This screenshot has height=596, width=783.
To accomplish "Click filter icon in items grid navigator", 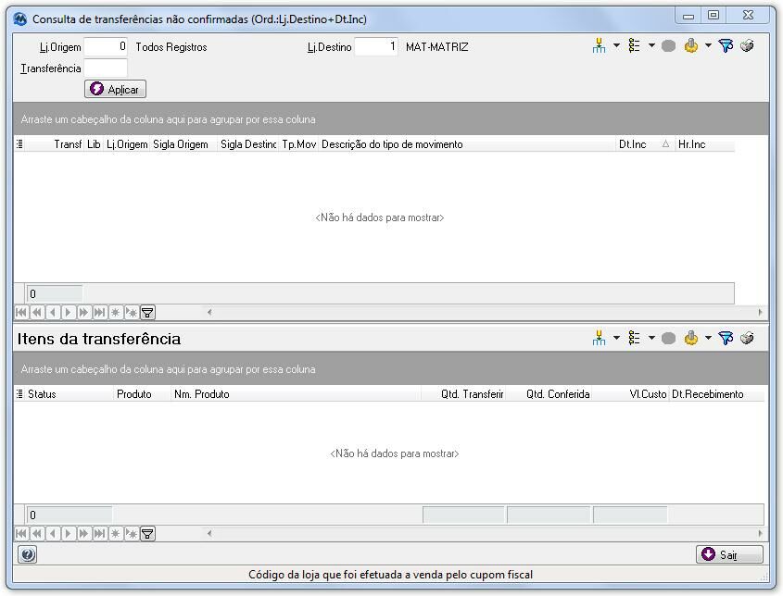I will pos(147,534).
